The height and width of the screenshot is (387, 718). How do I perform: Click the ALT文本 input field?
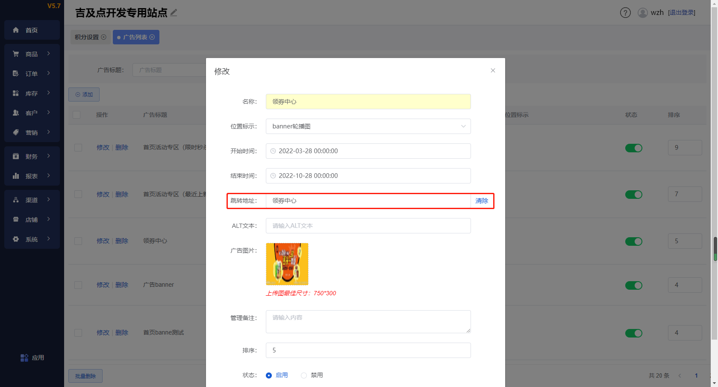[368, 226]
